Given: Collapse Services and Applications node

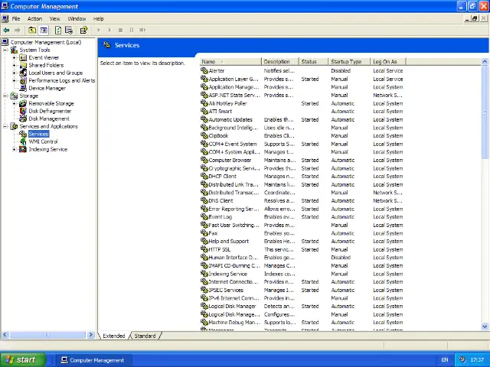Looking at the screenshot, I should [x=5, y=126].
